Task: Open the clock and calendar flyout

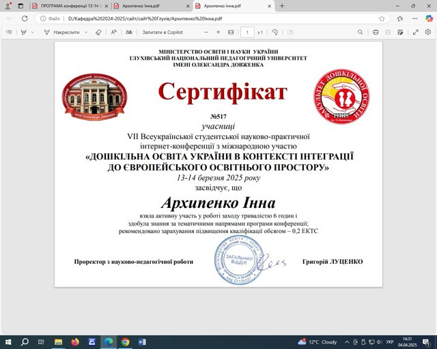Action: tap(407, 342)
